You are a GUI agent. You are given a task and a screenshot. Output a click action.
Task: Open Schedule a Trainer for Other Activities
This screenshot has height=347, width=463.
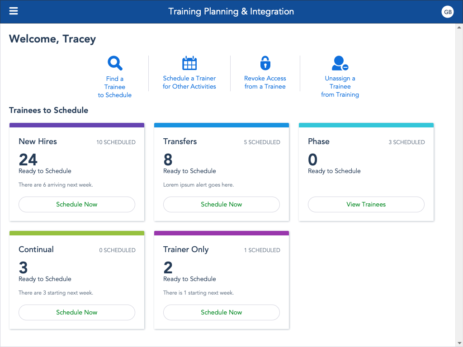tap(189, 82)
